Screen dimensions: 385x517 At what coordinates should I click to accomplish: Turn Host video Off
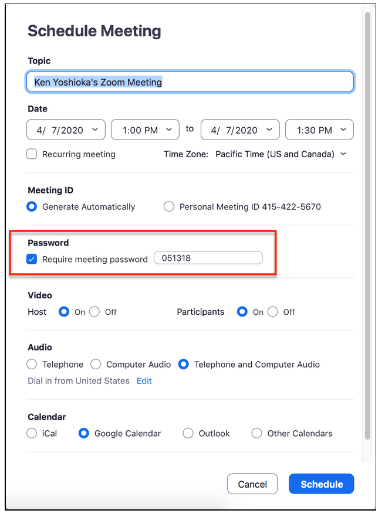point(94,312)
